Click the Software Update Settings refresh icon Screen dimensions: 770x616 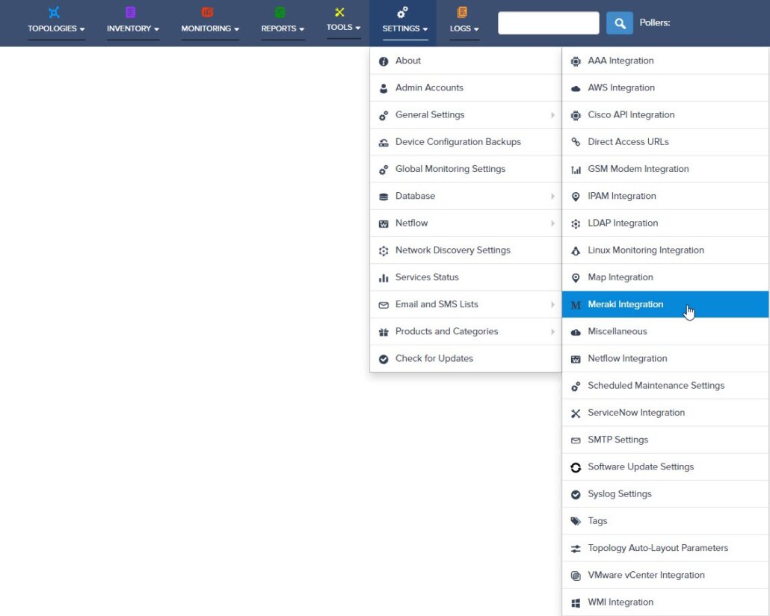576,466
